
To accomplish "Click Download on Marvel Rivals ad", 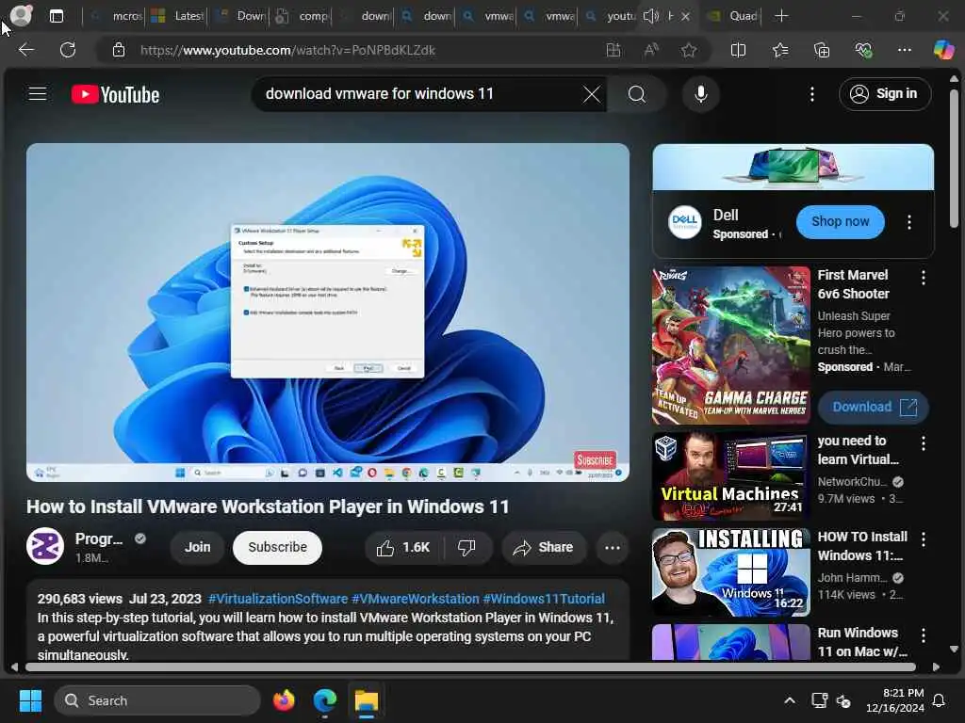I will pyautogui.click(x=874, y=407).
